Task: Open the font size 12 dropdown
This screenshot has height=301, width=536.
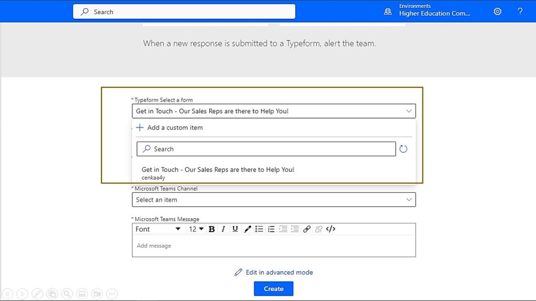Action: [x=196, y=229]
